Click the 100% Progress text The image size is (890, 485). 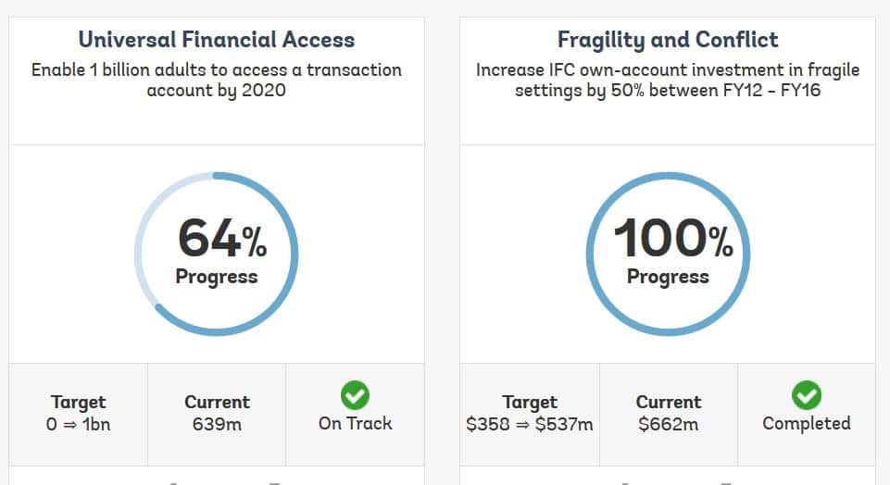point(669,252)
